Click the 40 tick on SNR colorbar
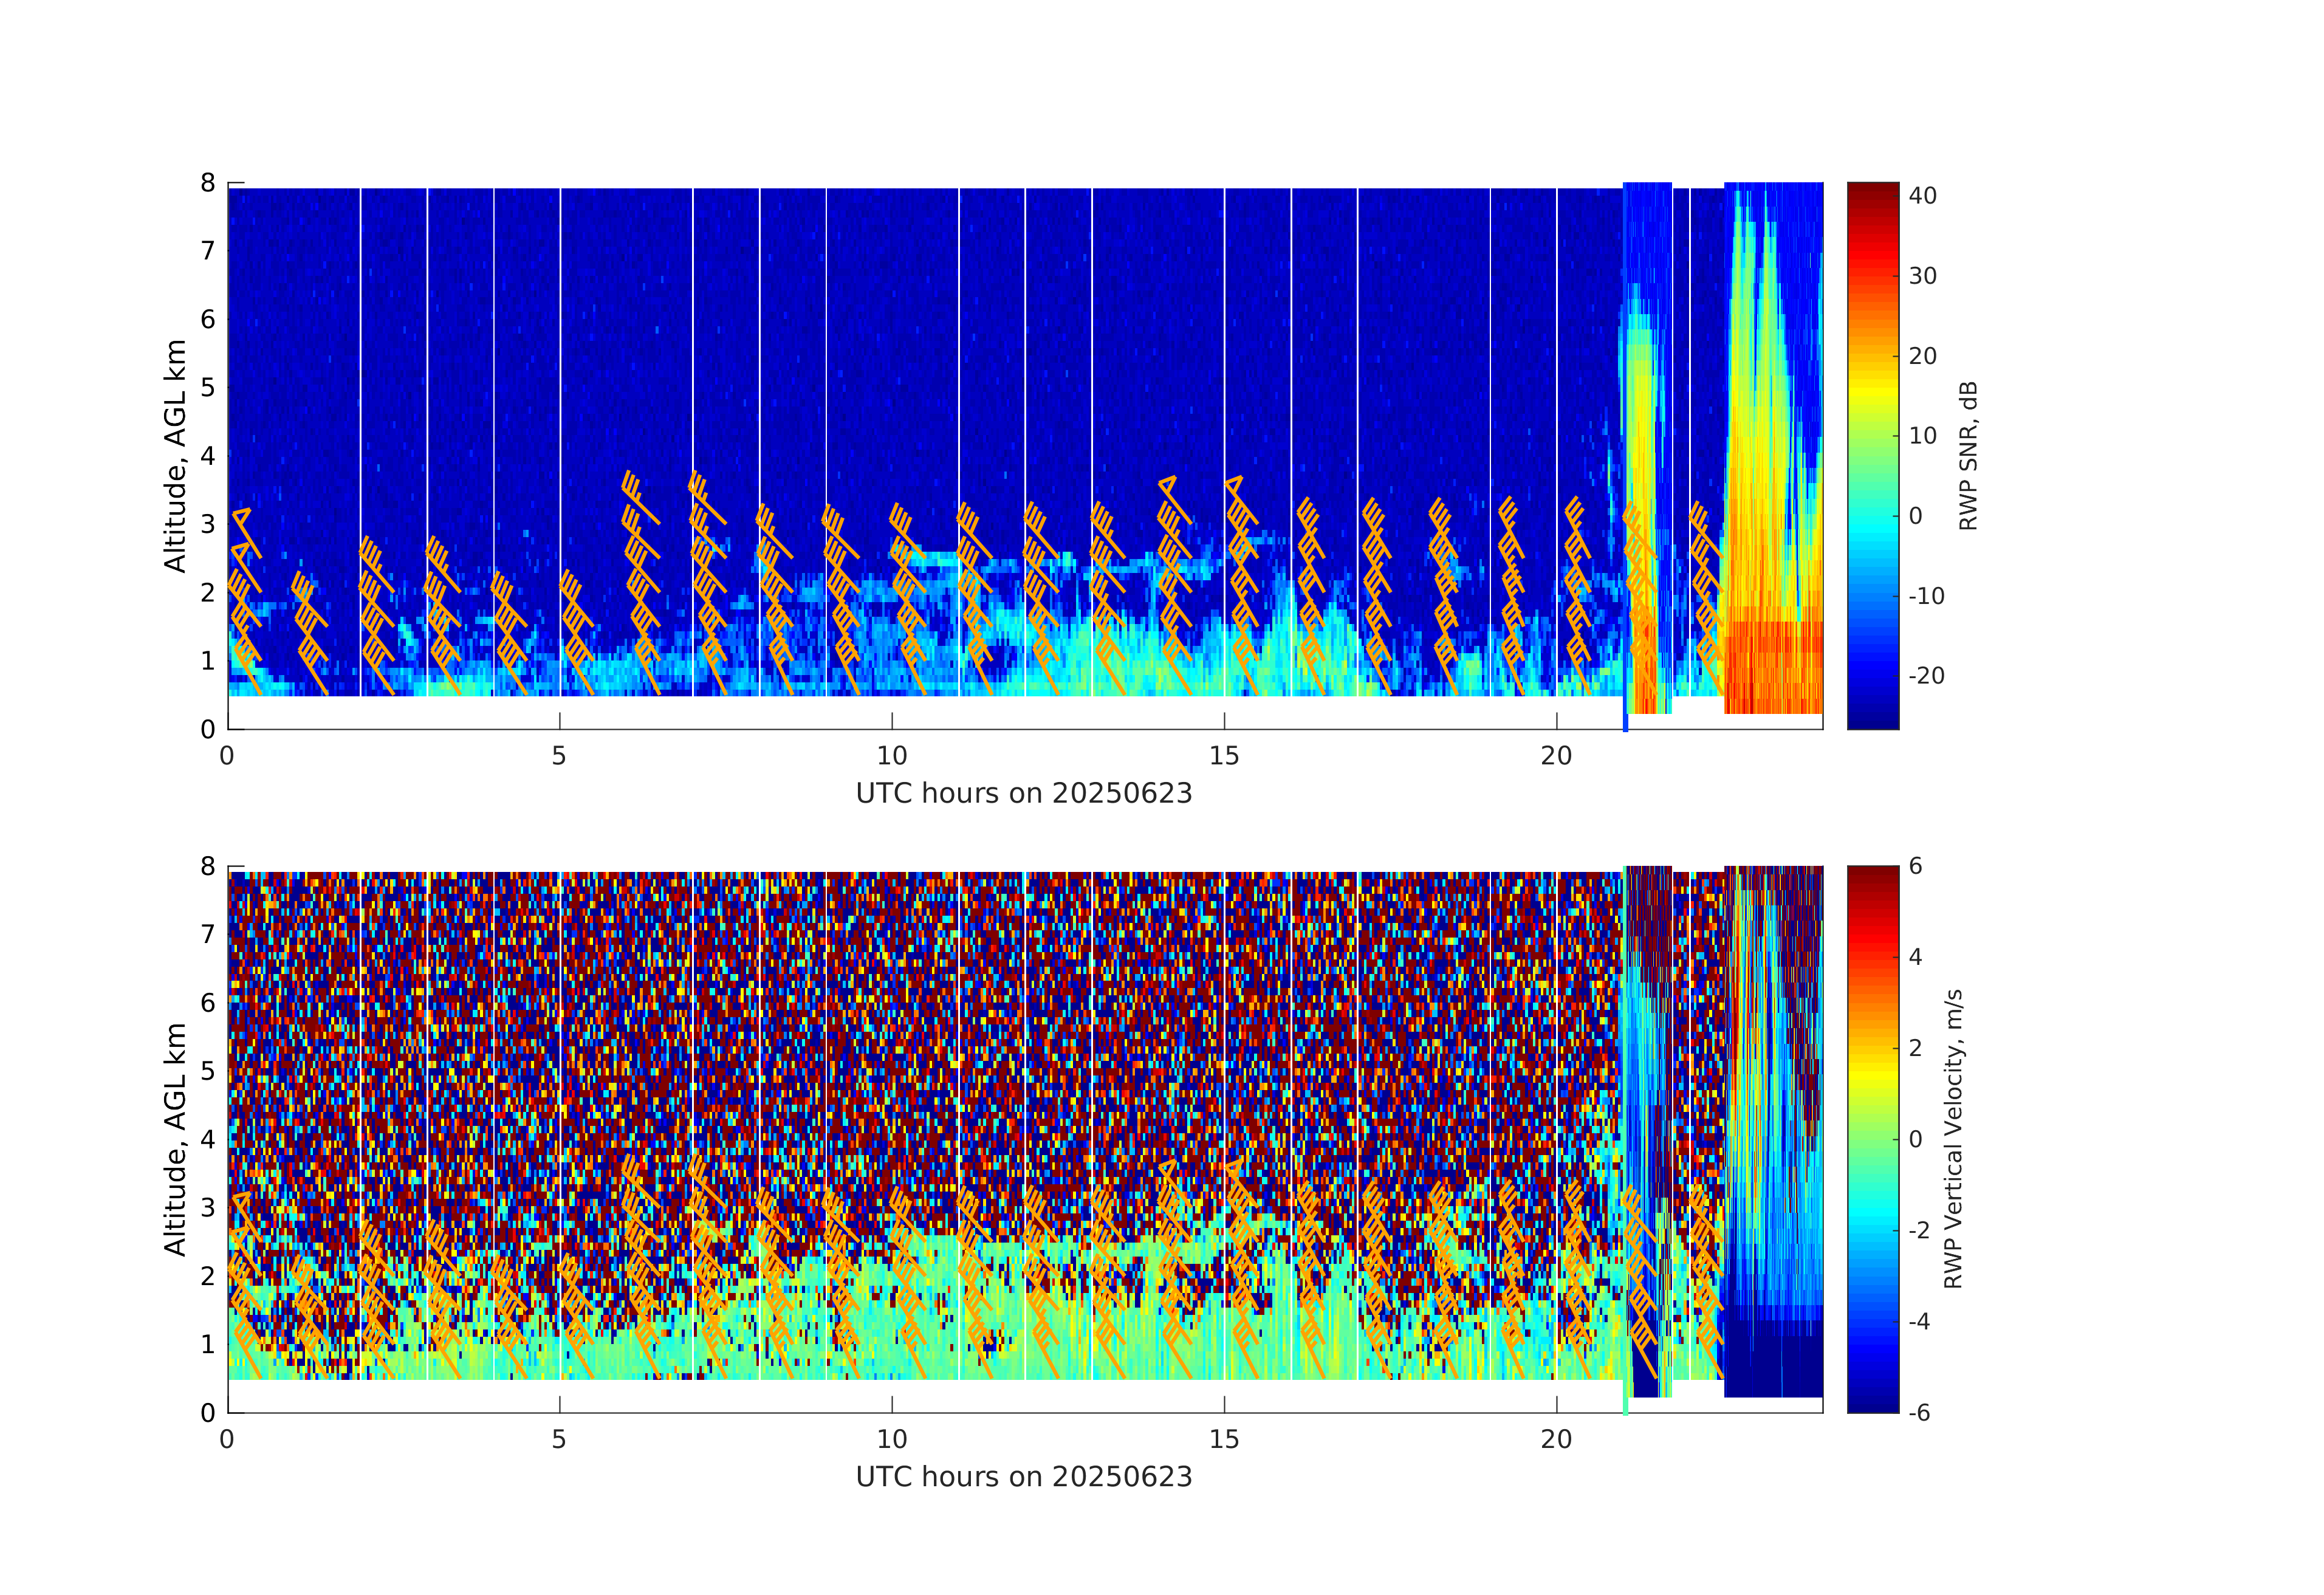The width and height of the screenshot is (2324, 1595). coord(1922,196)
